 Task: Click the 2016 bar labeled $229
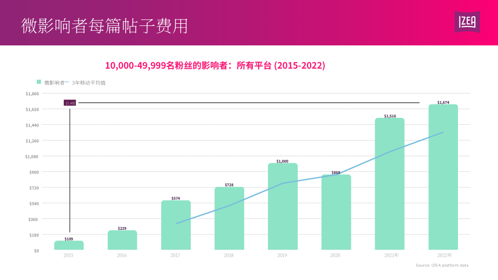(x=122, y=240)
